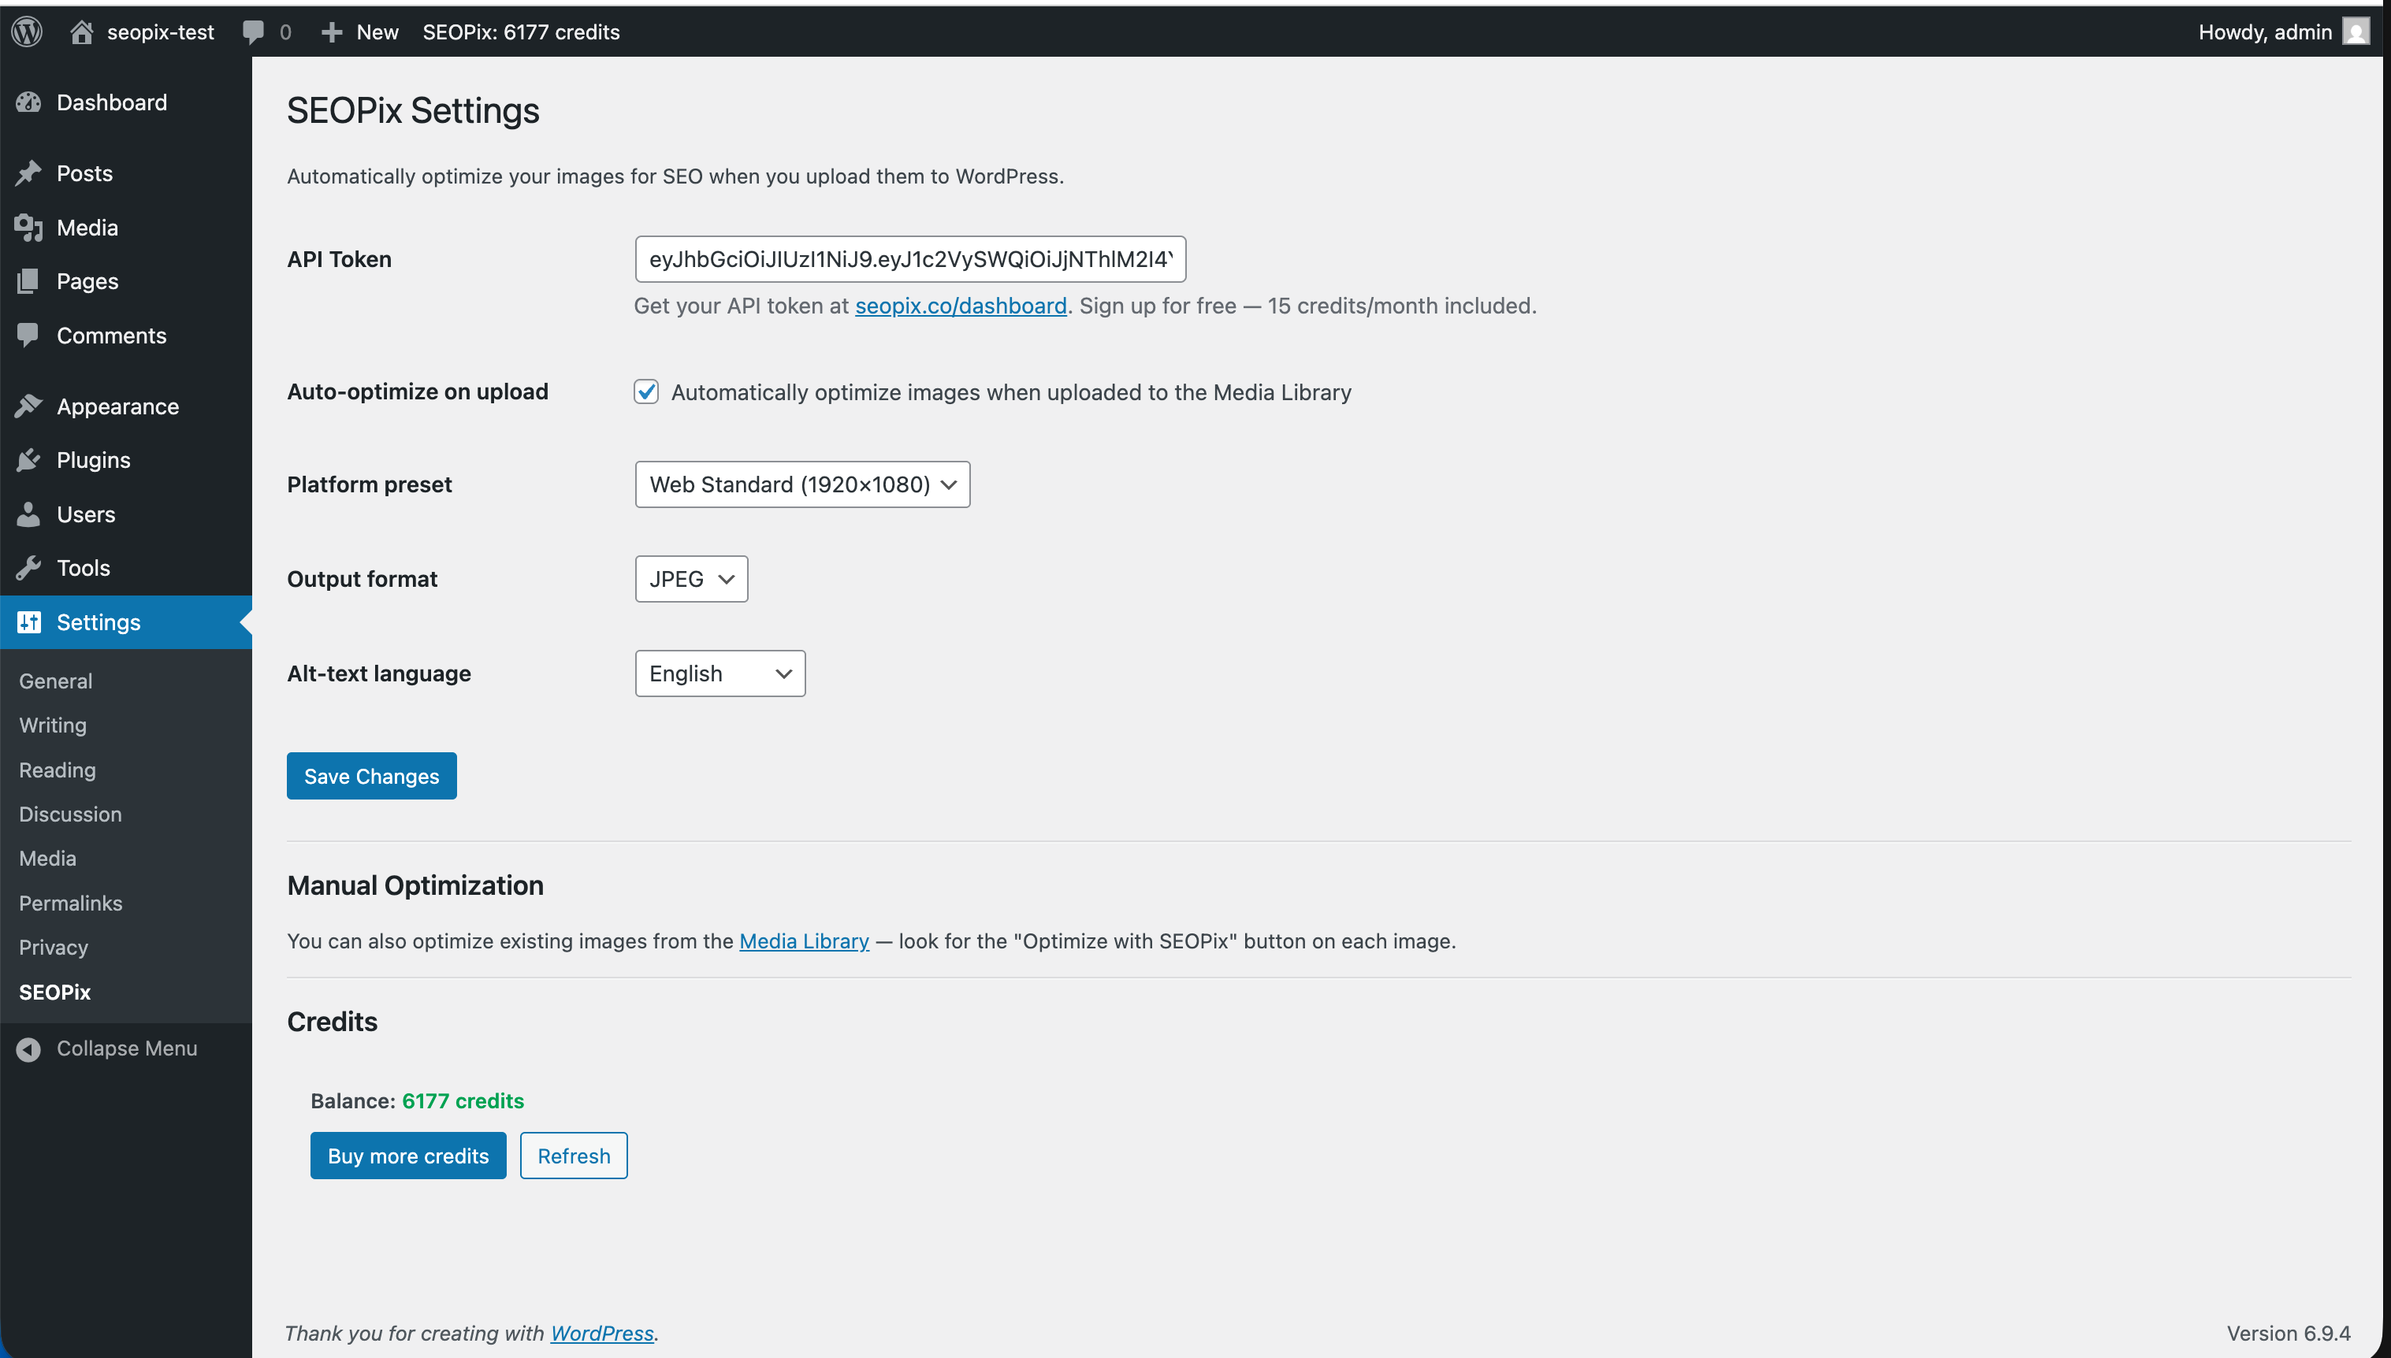Image resolution: width=2391 pixels, height=1358 pixels.
Task: Open the Platform preset dropdown
Action: pyautogui.click(x=801, y=484)
